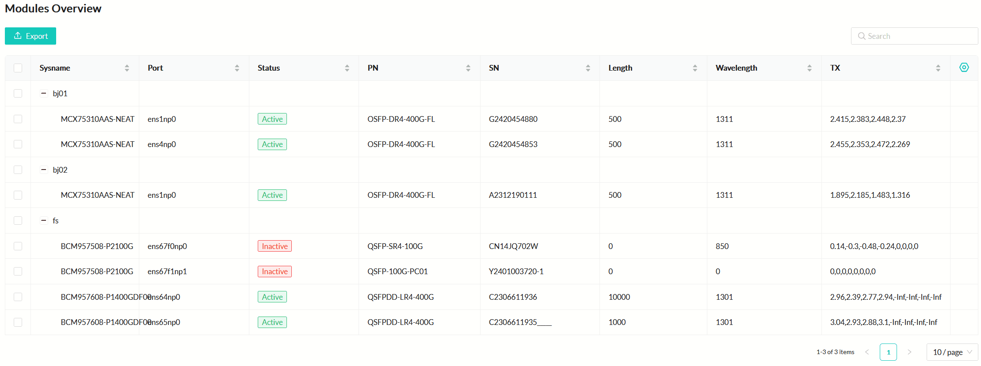Sort table by Sysname column arrows
981x366 pixels.
[127, 68]
